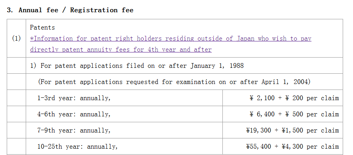Click the ¥19,300 + ¥1,500 fee cell
This screenshot has width=353, height=155.
point(283,130)
